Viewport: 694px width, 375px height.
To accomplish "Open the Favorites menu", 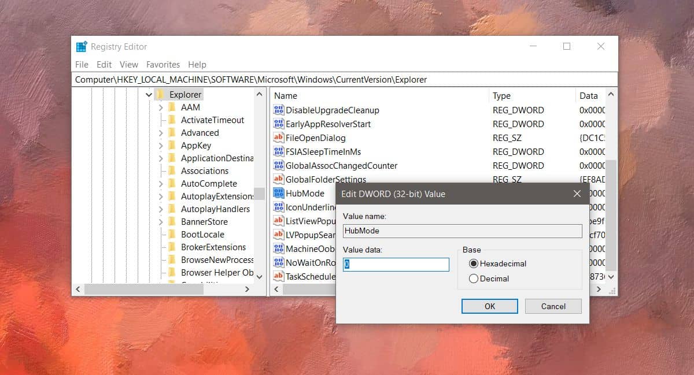I will pyautogui.click(x=163, y=65).
